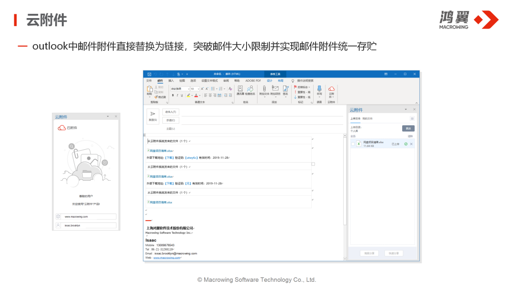
Task: Click the Cc (抄送) button
Action: click(x=170, y=120)
